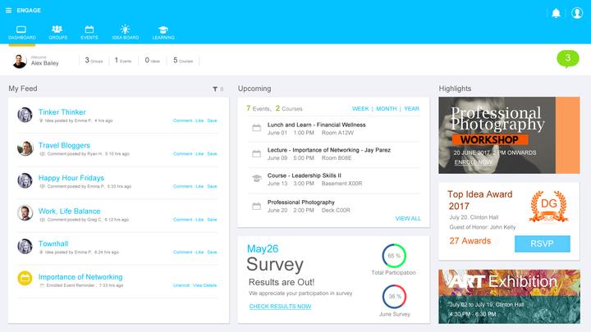Open the Professional Photography Workshop banner
The image size is (591, 332).
(509, 135)
